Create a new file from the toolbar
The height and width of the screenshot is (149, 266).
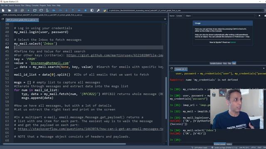point(3,10)
